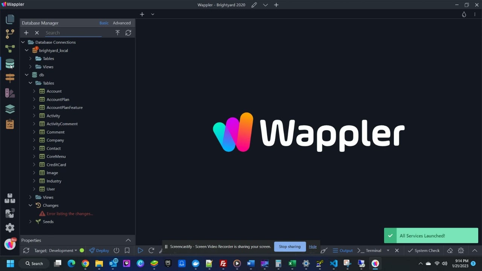Collapse the Changes node
482x271 pixels.
tap(31, 206)
